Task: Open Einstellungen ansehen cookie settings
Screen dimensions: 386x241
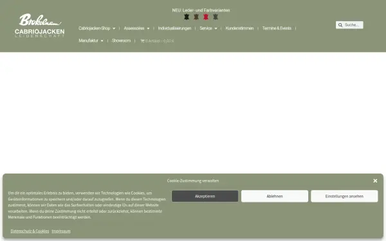Action: [344, 196]
